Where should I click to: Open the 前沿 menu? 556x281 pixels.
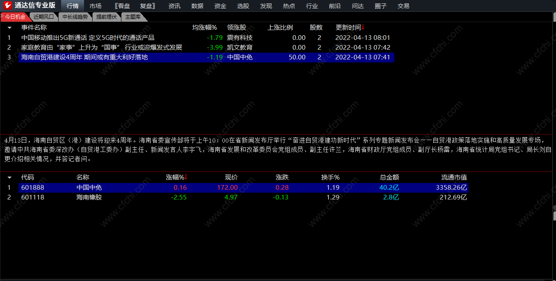click(335, 6)
